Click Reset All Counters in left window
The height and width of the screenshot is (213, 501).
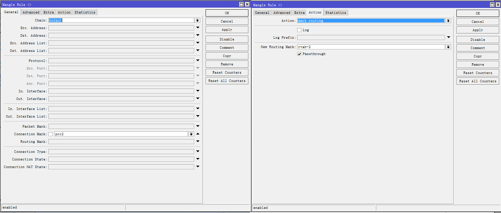pyautogui.click(x=227, y=81)
